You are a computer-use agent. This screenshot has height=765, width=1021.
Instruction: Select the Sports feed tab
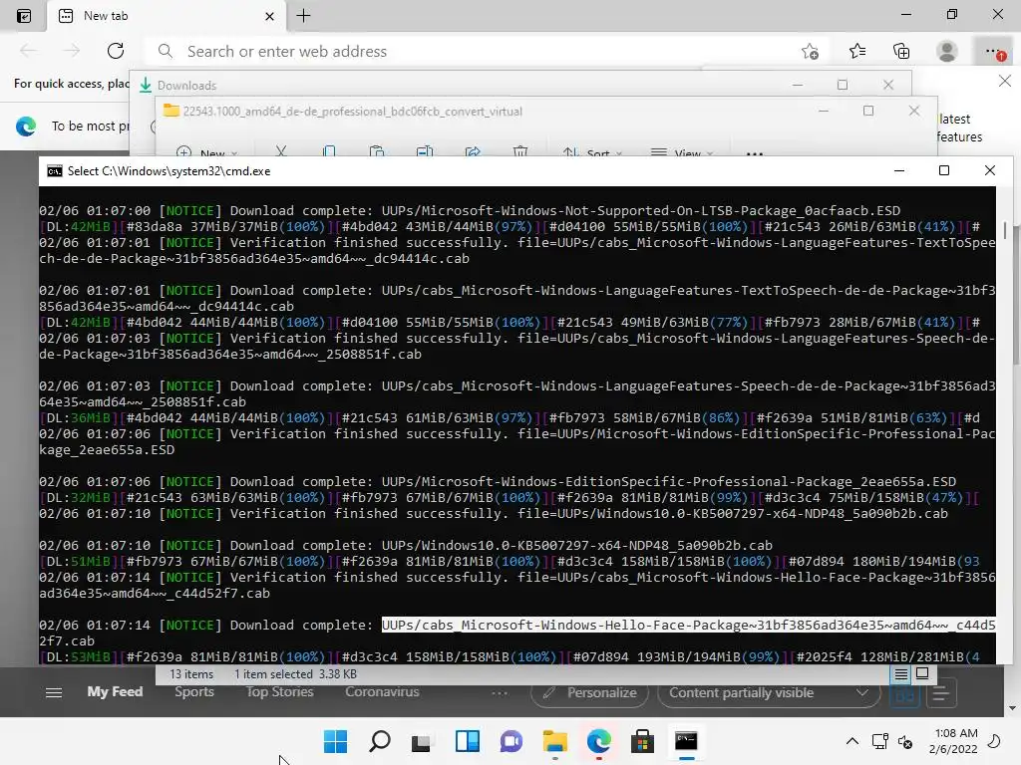[194, 691]
